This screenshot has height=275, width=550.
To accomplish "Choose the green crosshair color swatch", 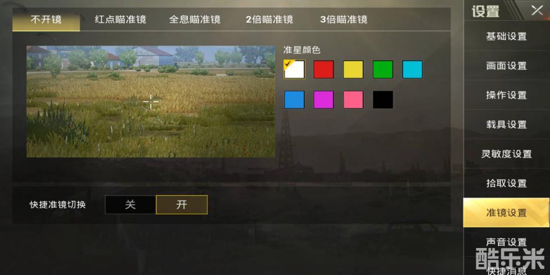I will (382, 69).
